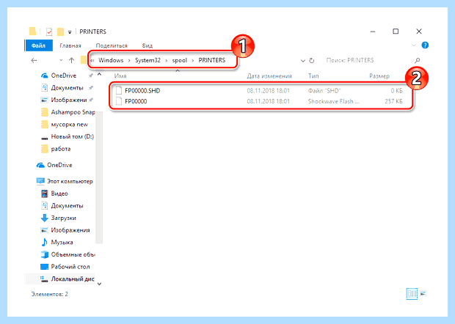Go back with the left arrow button
The height and width of the screenshot is (324, 455).
coord(34,60)
